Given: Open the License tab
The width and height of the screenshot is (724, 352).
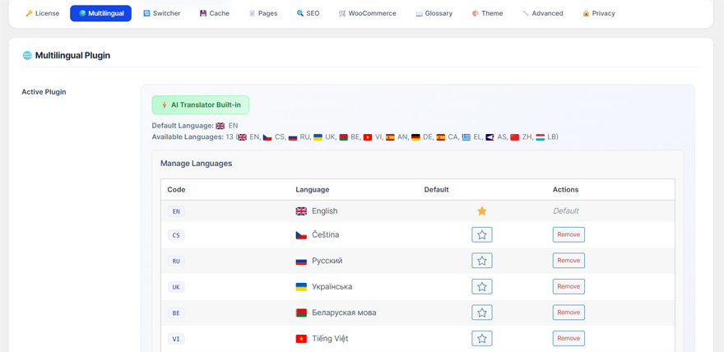Looking at the screenshot, I should 42,13.
